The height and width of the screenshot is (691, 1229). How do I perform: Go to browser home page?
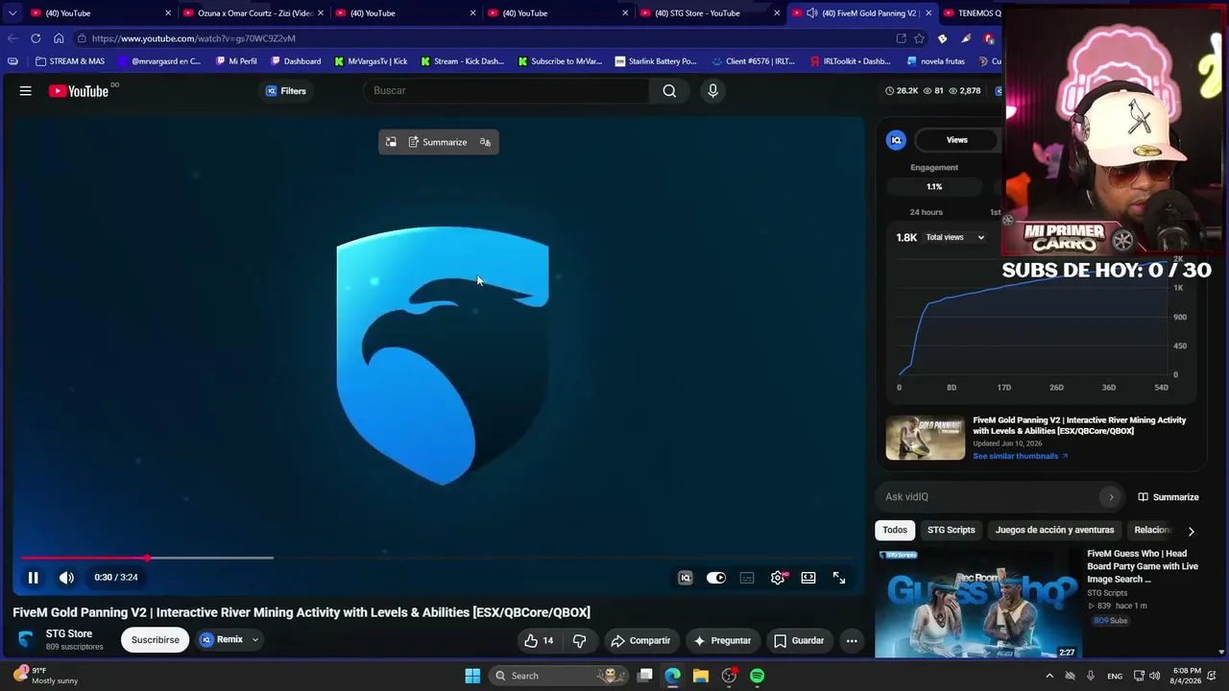point(59,38)
